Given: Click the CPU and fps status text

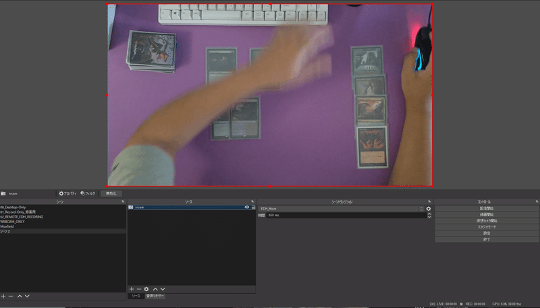Looking at the screenshot, I should pos(507,304).
